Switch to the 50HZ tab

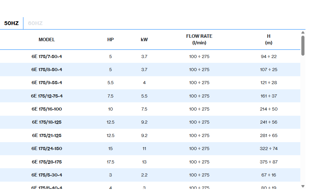[11, 23]
